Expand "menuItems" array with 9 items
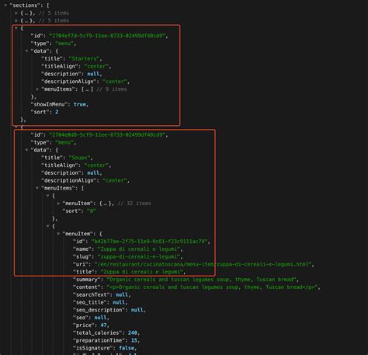 [x=37, y=89]
